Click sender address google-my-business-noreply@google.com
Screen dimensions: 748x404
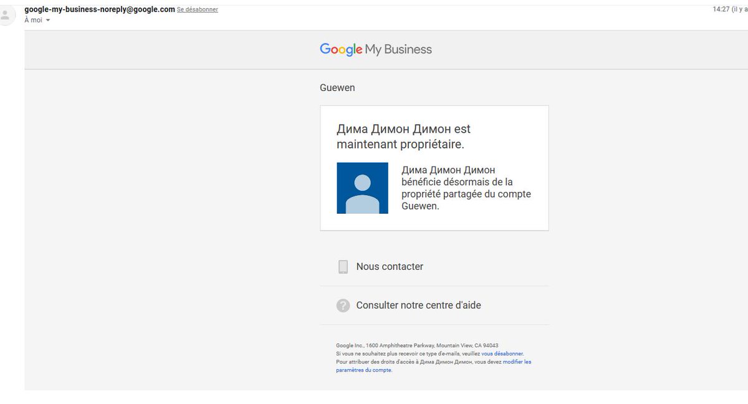click(100, 9)
